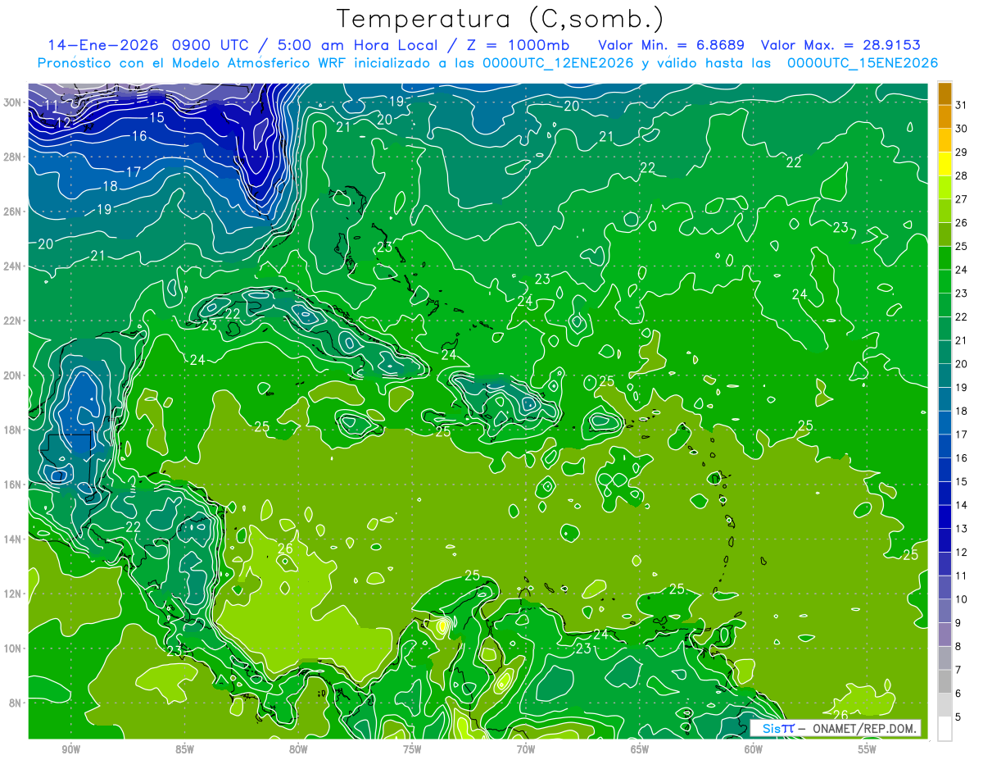The width and height of the screenshot is (983, 760).
Task: Click the "85W" longitude axis label
Action: click(x=184, y=749)
